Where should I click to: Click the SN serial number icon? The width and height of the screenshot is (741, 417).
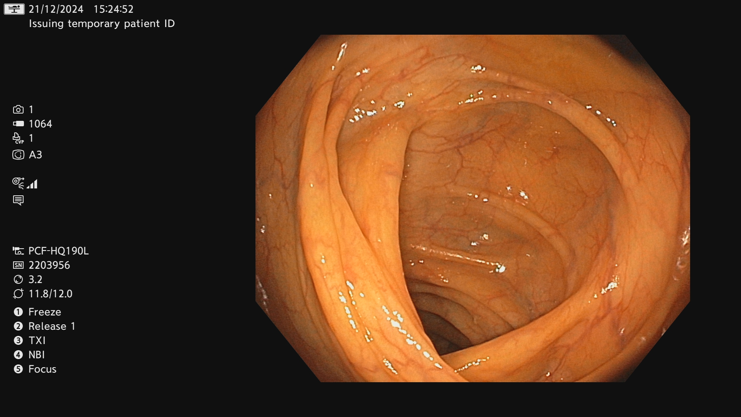18,265
